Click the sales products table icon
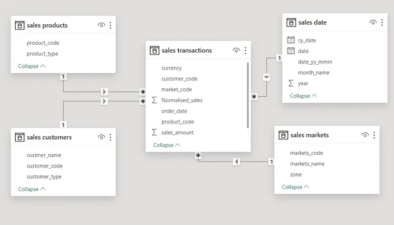The height and width of the screenshot is (225, 394). click(19, 25)
